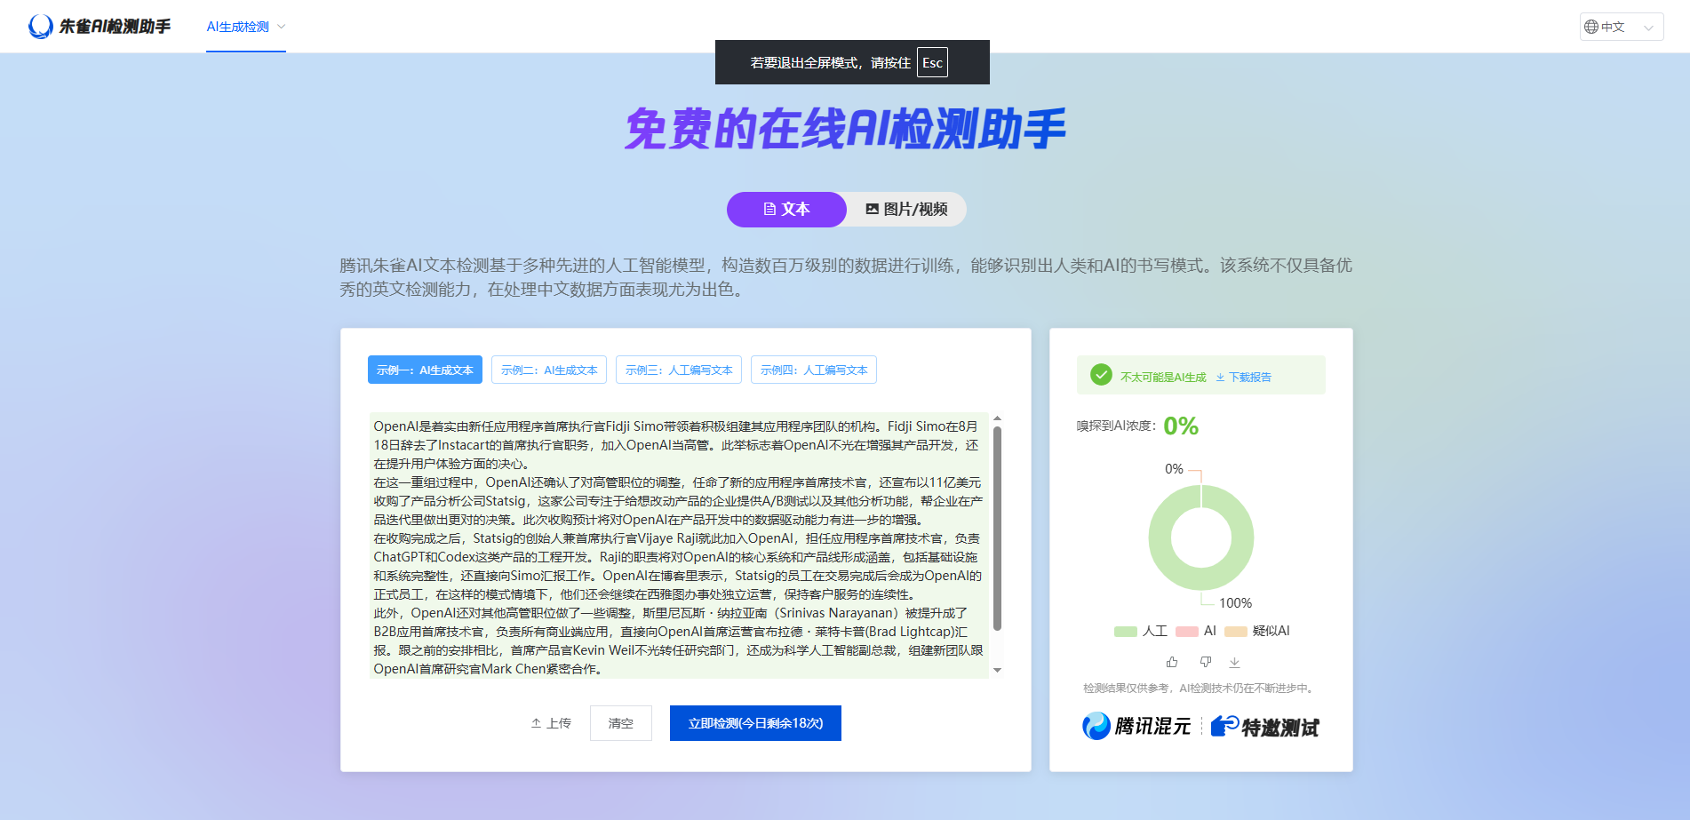Screen dimensions: 1690x820
Task: Expand the chevron beside AI生成检测
Action: 282,27
